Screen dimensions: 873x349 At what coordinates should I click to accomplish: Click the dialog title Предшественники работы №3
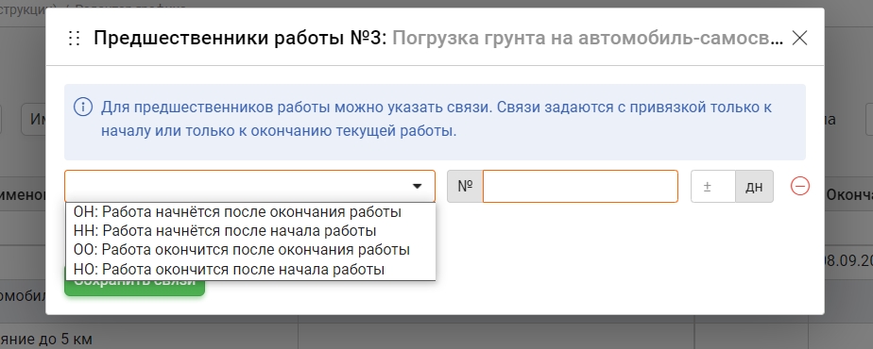click(240, 38)
